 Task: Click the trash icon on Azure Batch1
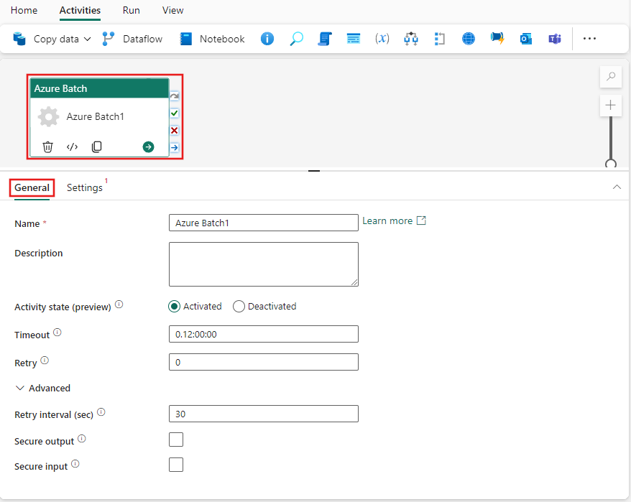pyautogui.click(x=47, y=147)
